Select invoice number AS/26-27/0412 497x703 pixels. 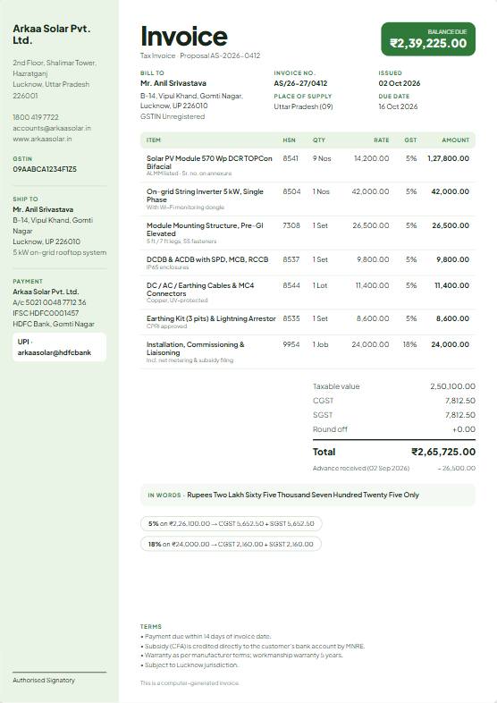(300, 83)
